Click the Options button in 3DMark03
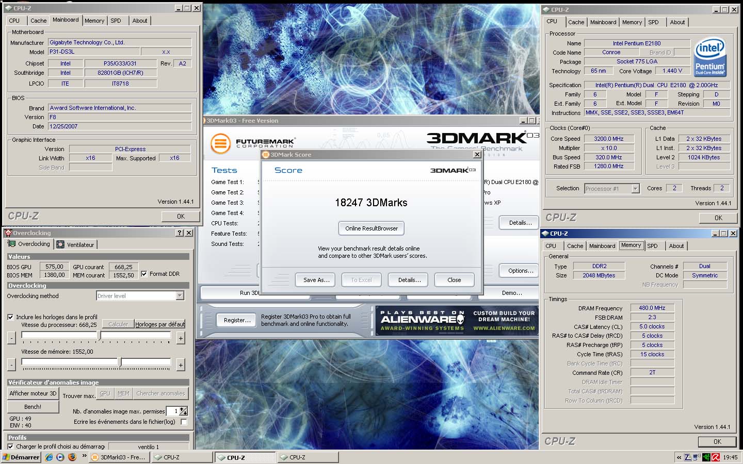743x464 pixels. pyautogui.click(x=520, y=271)
